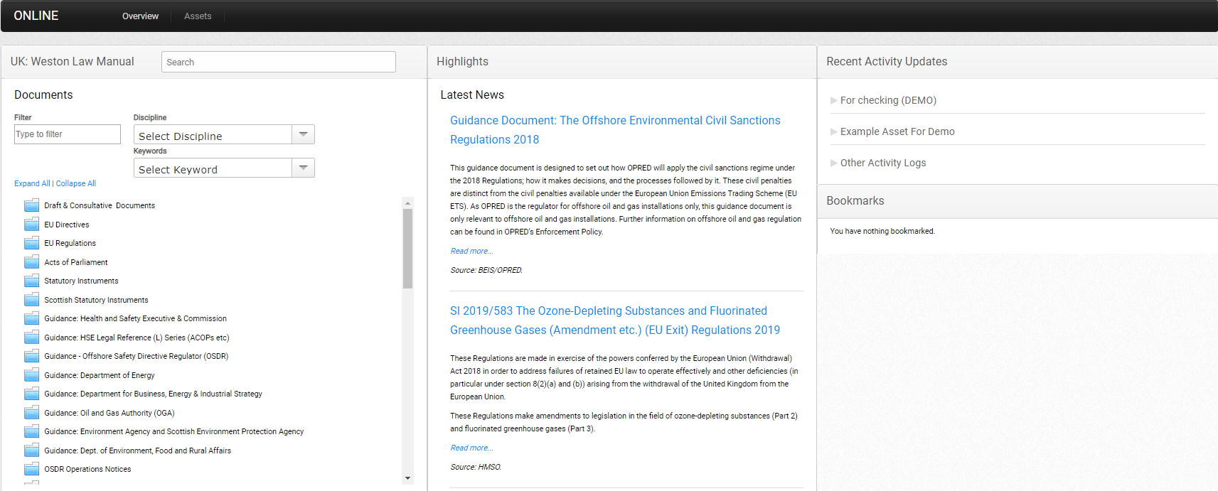Viewport: 1218px width, 491px height.
Task: Click the documents list scrollbar down arrow
Action: click(407, 478)
